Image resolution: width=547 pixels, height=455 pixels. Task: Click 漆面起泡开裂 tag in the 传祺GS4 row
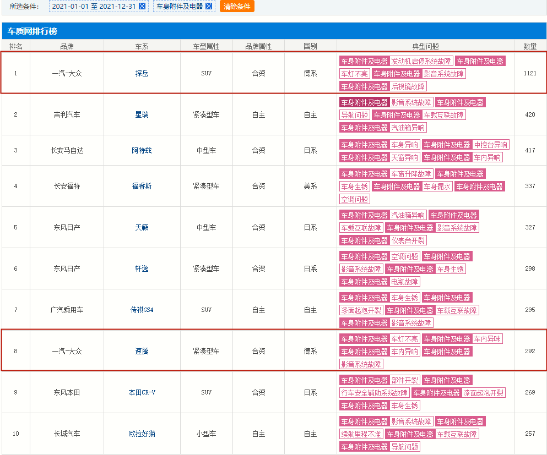click(x=361, y=310)
